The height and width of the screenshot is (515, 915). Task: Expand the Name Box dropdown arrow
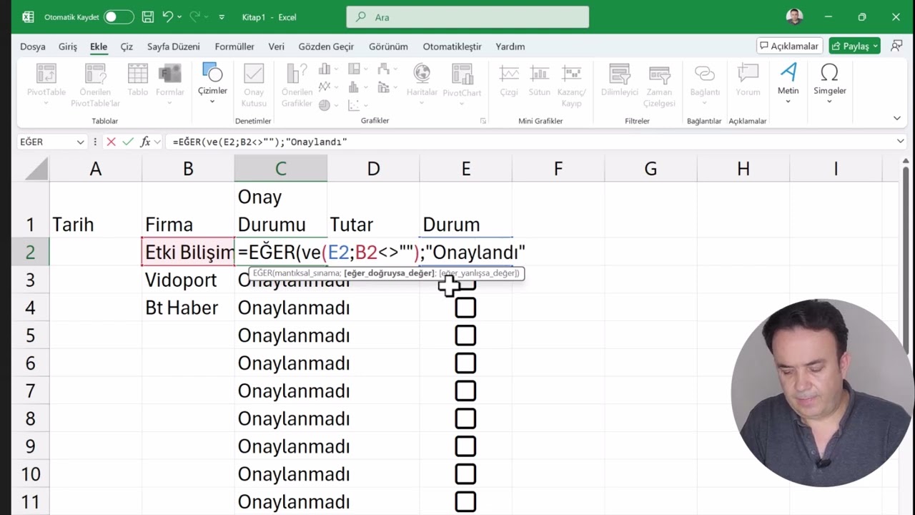(x=80, y=142)
